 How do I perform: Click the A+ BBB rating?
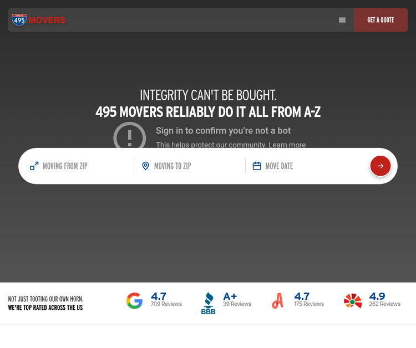(x=230, y=296)
